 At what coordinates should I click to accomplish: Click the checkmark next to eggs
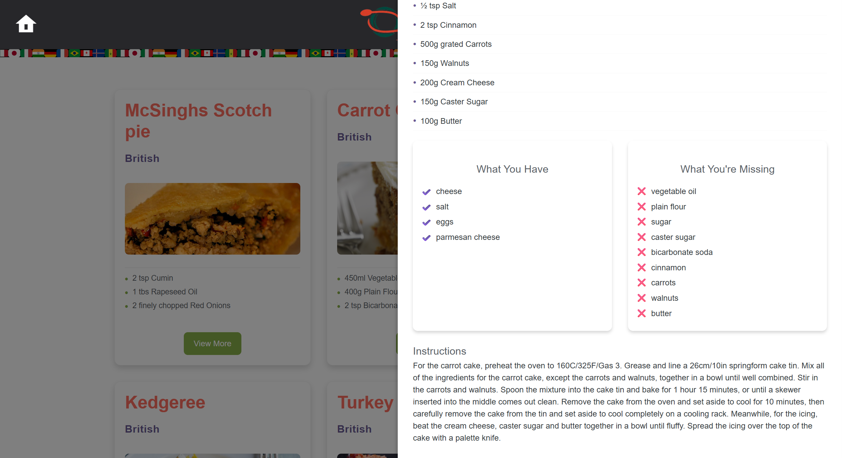pyautogui.click(x=426, y=222)
